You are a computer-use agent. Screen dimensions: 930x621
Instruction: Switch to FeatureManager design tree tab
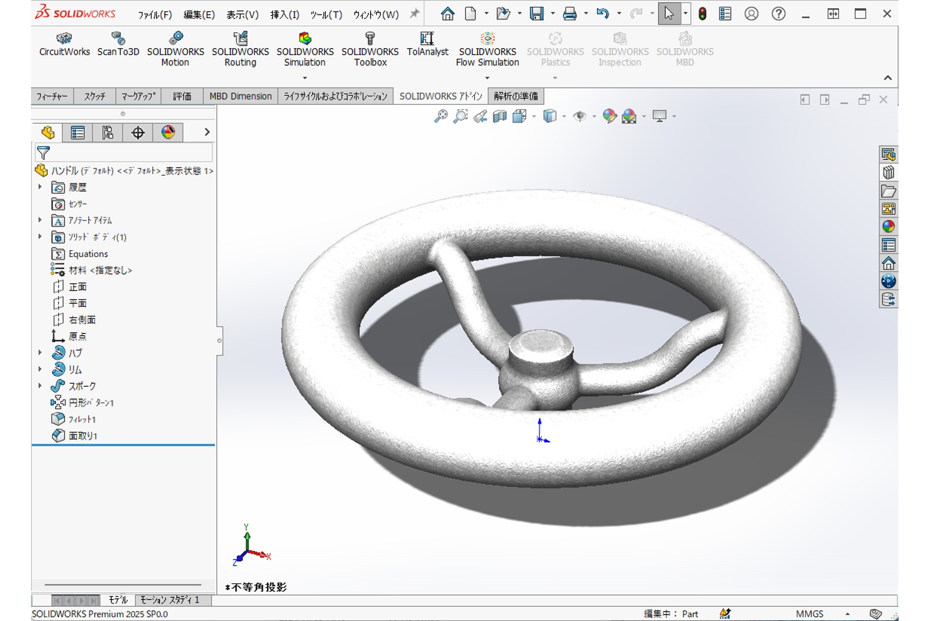pyautogui.click(x=48, y=132)
